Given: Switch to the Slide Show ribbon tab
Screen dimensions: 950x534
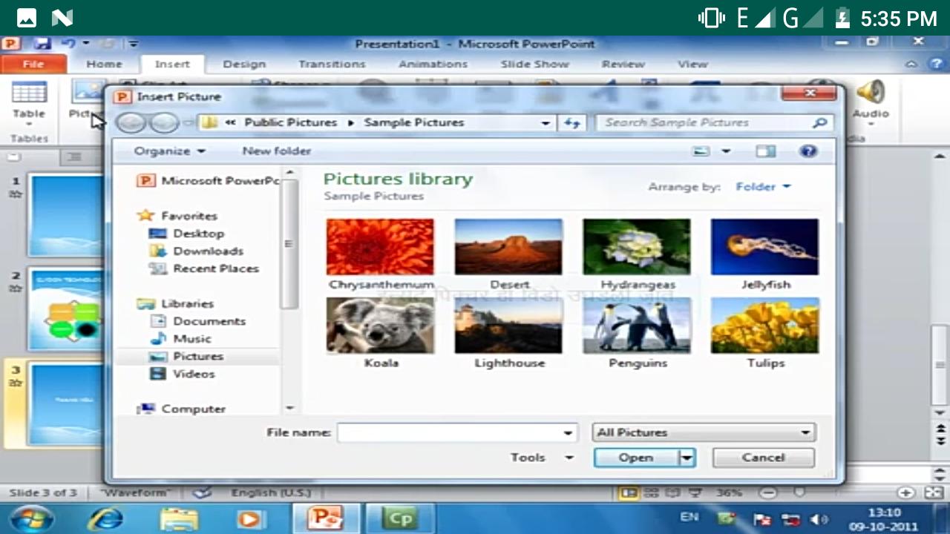Looking at the screenshot, I should tap(534, 65).
